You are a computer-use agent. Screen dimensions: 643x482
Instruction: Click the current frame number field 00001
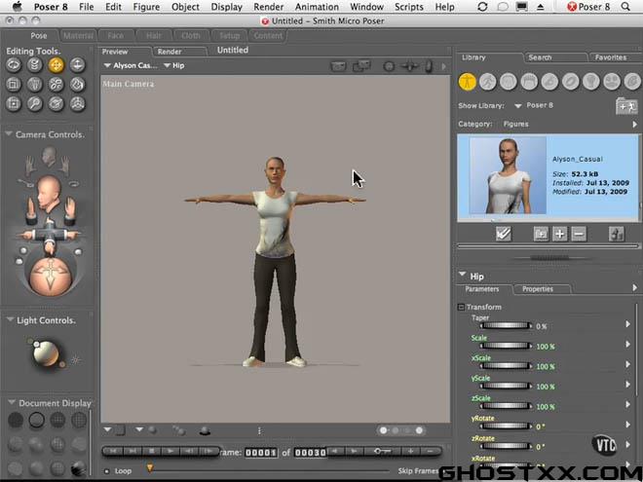point(261,453)
